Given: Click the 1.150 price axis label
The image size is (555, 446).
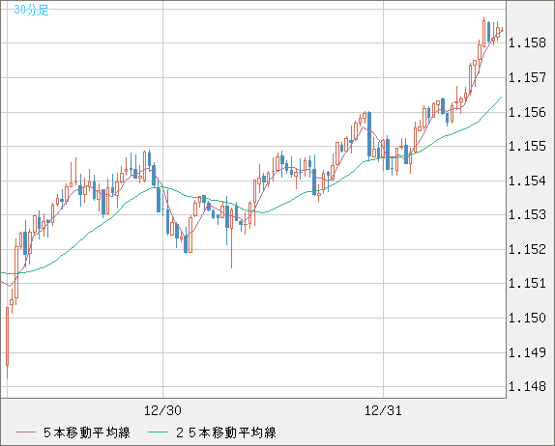Looking at the screenshot, I should coord(527,318).
